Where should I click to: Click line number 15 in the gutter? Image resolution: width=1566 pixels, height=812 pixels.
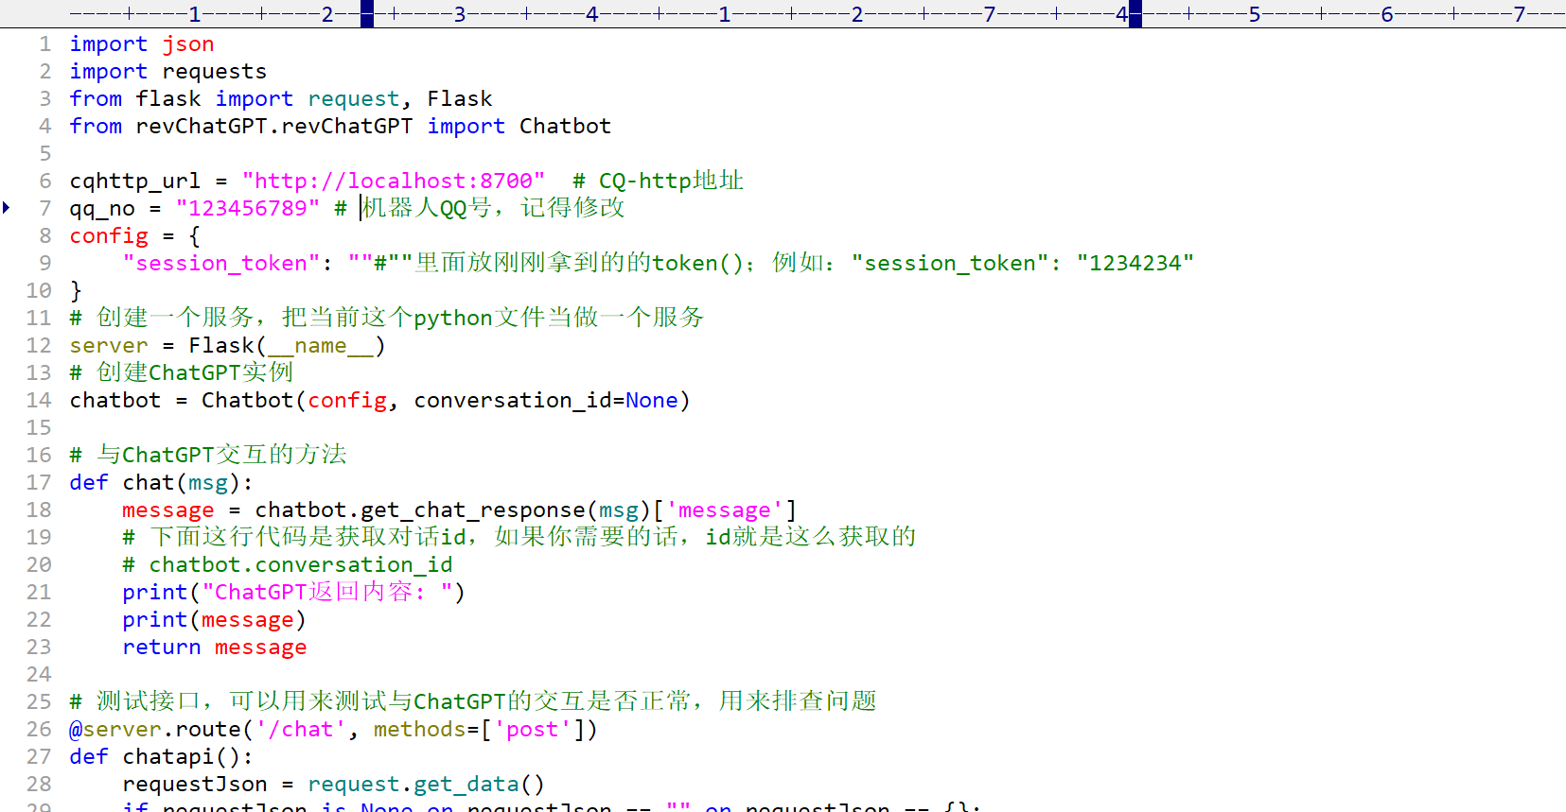point(39,427)
